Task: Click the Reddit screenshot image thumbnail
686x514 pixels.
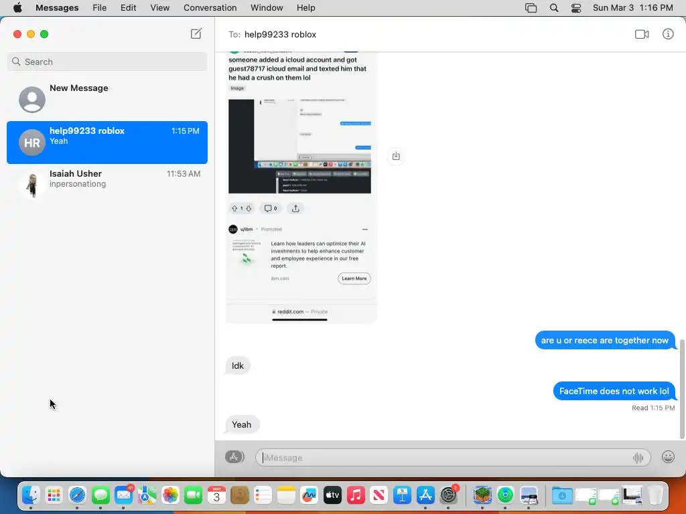Action: click(299, 146)
